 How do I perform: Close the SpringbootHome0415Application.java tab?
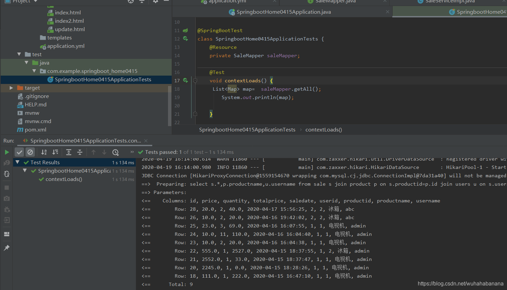pos(388,12)
